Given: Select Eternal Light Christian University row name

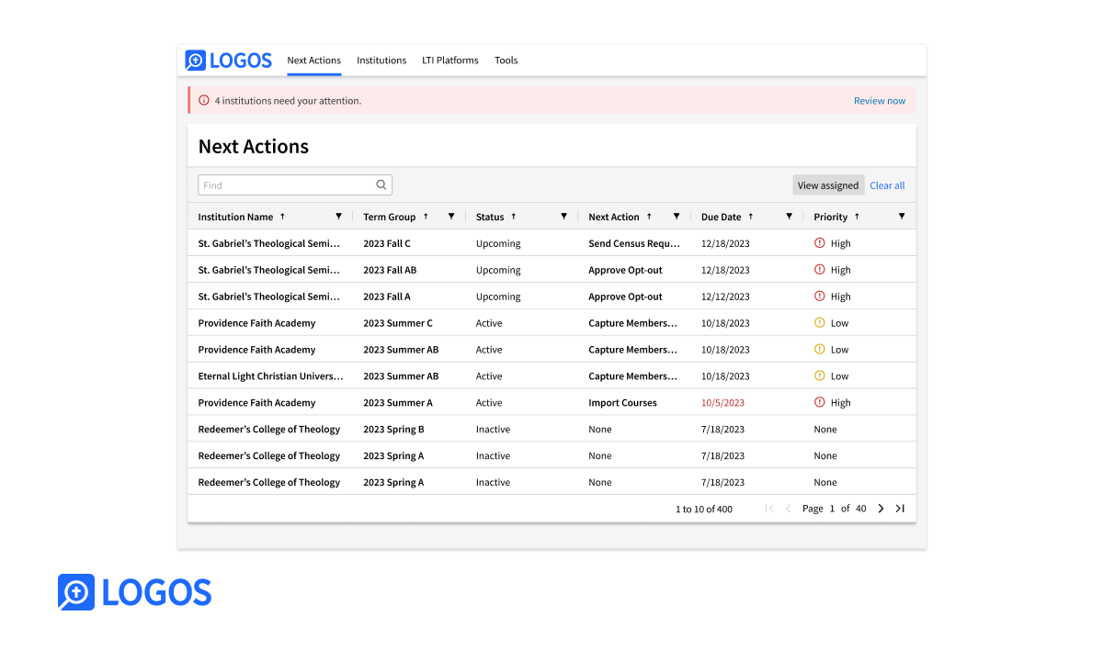Looking at the screenshot, I should point(270,376).
